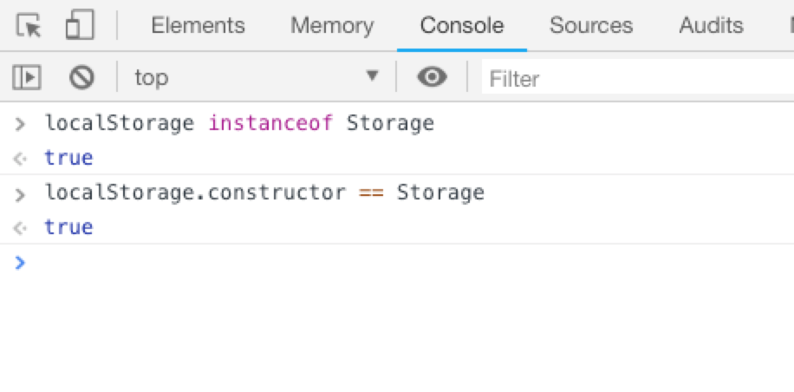Viewport: 794px width, 392px height.
Task: Click the first true result
Action: coord(68,159)
